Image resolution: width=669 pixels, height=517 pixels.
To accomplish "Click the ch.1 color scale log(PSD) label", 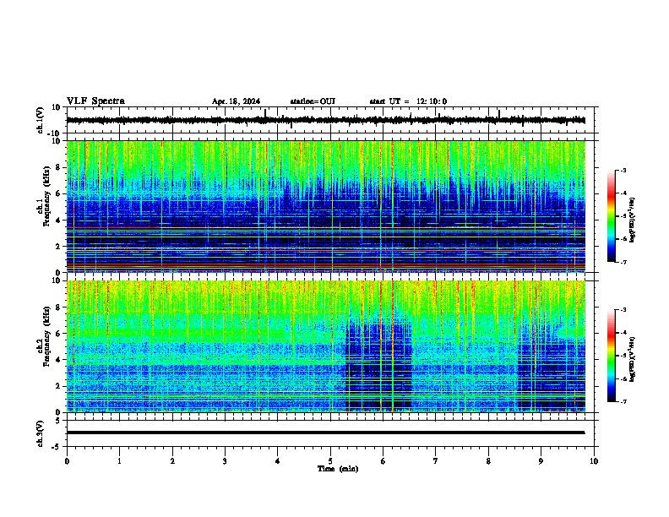I will 632,220.
